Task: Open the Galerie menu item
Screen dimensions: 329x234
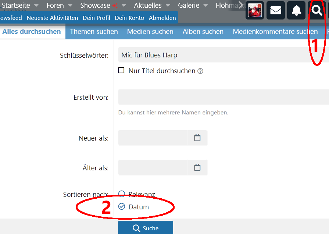Action: [x=189, y=5]
